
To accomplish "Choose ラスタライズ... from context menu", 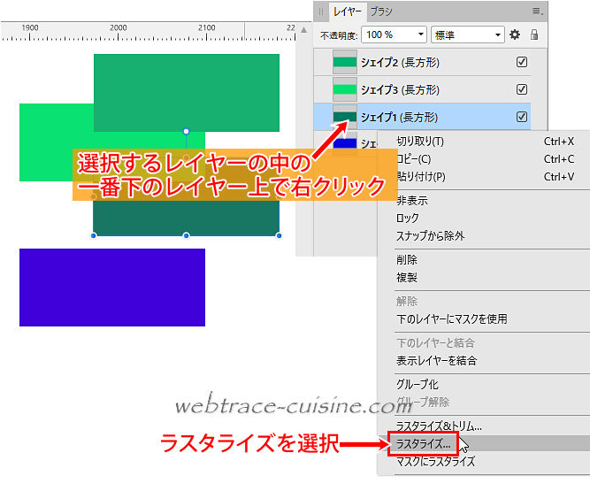I will tap(424, 444).
